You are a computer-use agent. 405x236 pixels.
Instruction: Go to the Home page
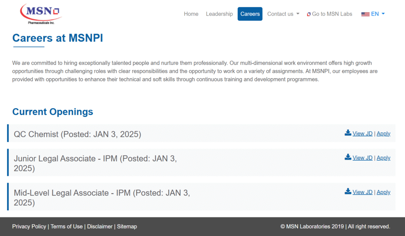pos(191,14)
